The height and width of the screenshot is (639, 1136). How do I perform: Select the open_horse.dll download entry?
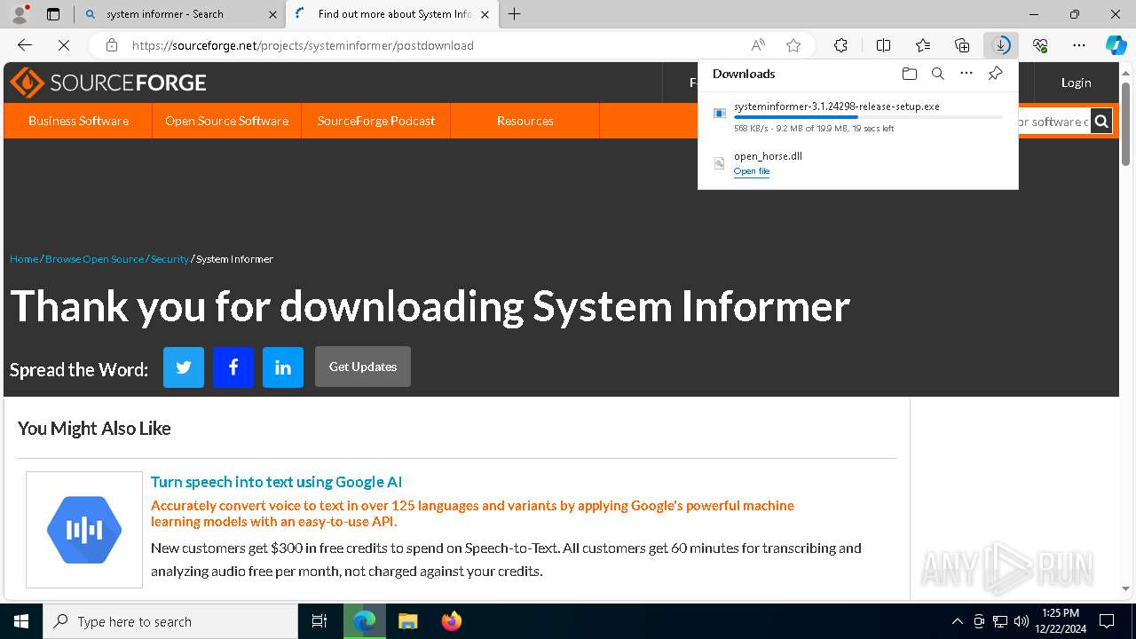point(858,162)
